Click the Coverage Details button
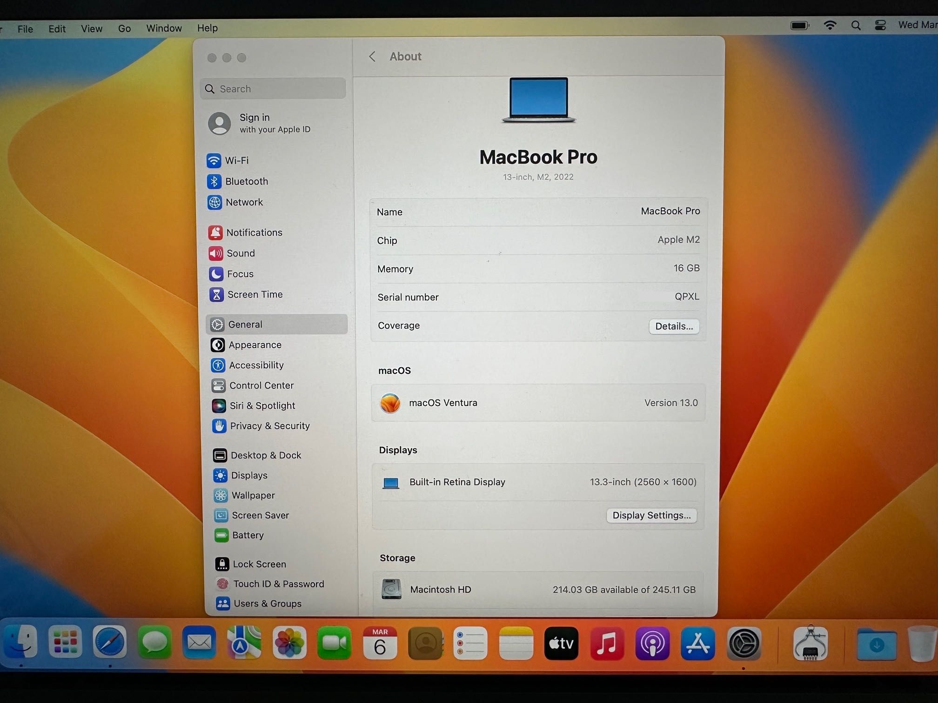938x703 pixels. (674, 326)
